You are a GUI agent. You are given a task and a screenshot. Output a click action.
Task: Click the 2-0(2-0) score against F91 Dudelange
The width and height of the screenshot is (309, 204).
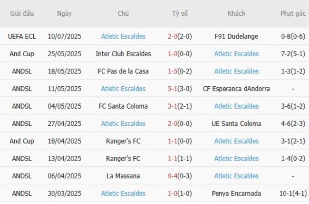pos(180,36)
